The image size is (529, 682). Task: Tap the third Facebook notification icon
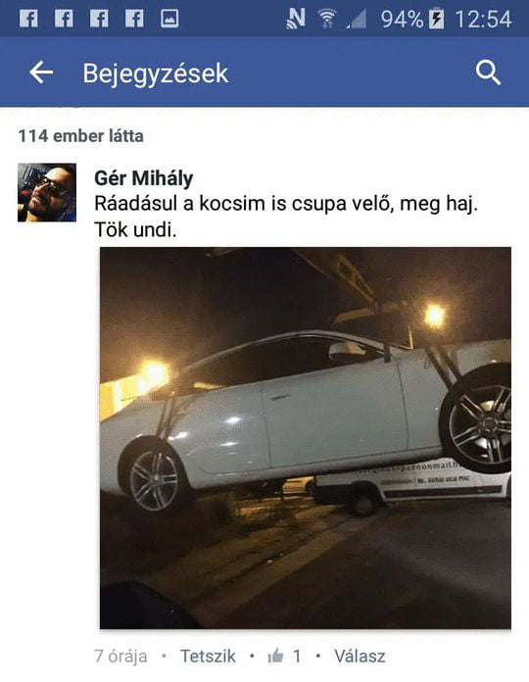99,19
